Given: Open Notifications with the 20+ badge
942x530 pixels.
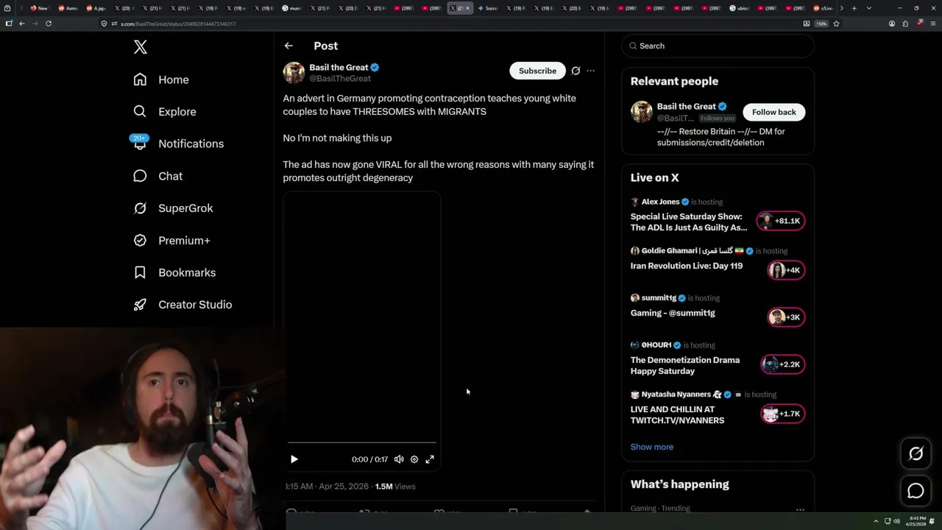Looking at the screenshot, I should coord(178,144).
